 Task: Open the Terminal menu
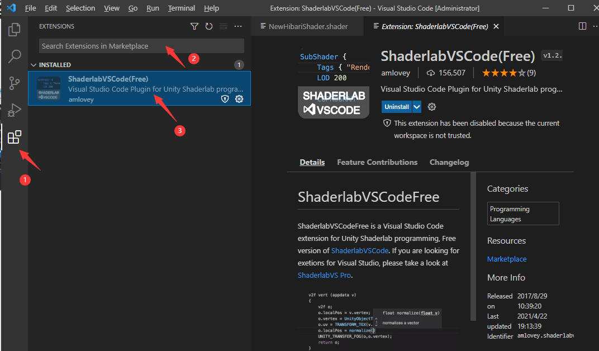coord(182,8)
